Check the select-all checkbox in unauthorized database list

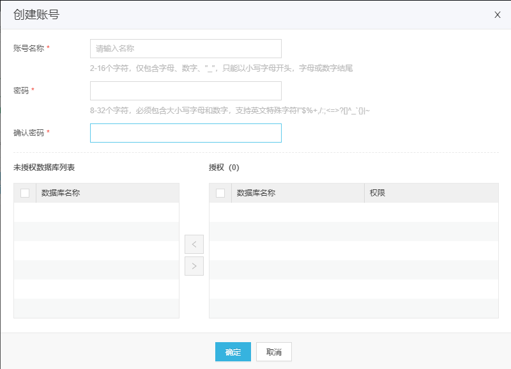click(x=24, y=192)
